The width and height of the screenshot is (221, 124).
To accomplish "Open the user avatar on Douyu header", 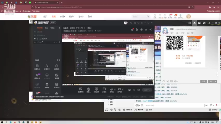I will click(188, 17).
